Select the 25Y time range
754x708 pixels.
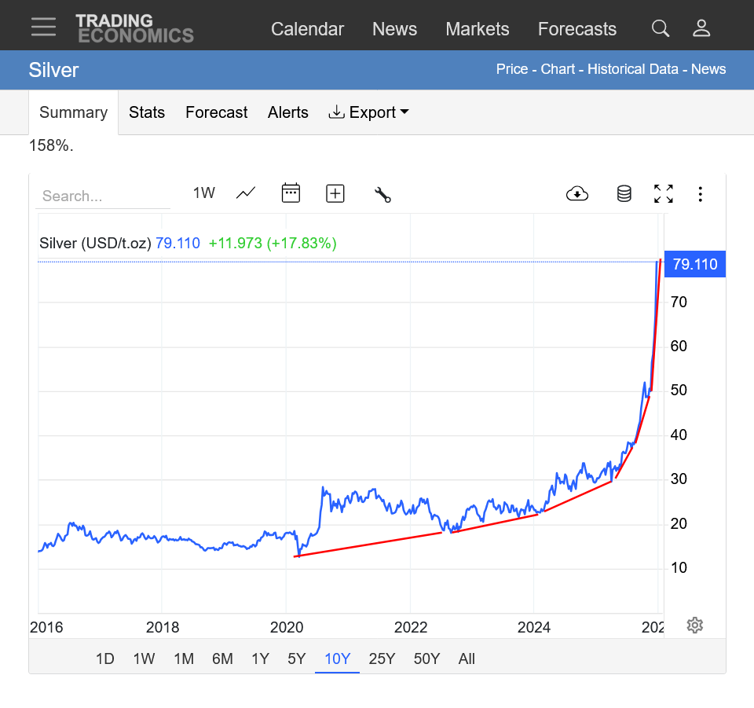click(x=382, y=658)
